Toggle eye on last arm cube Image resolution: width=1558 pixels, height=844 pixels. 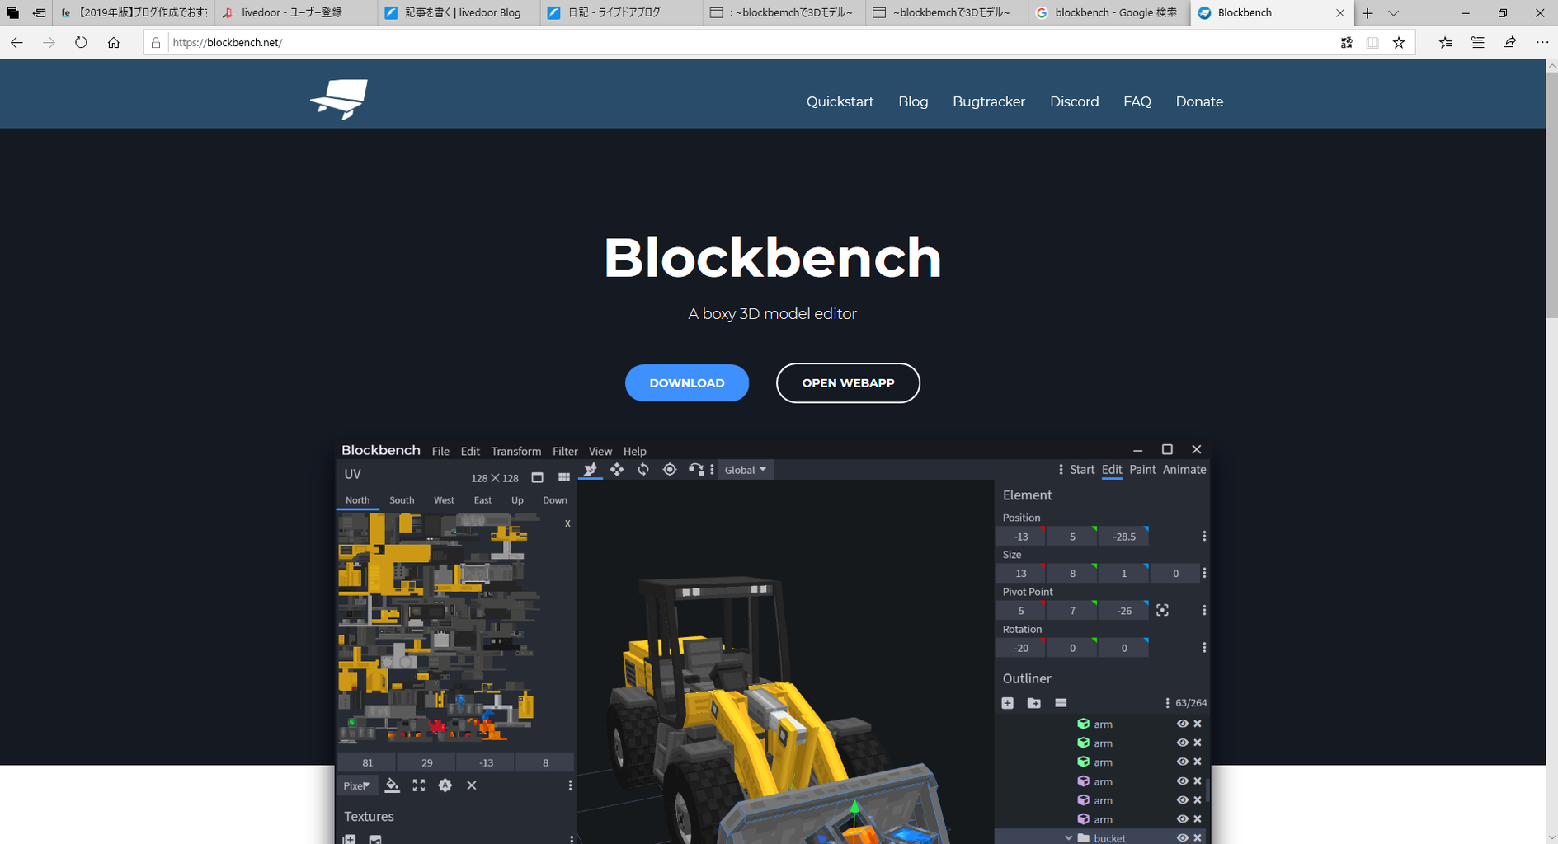point(1182,819)
